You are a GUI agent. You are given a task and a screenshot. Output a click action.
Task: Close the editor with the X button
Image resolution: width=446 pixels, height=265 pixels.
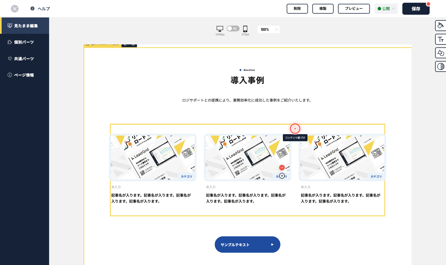pyautogui.click(x=15, y=9)
